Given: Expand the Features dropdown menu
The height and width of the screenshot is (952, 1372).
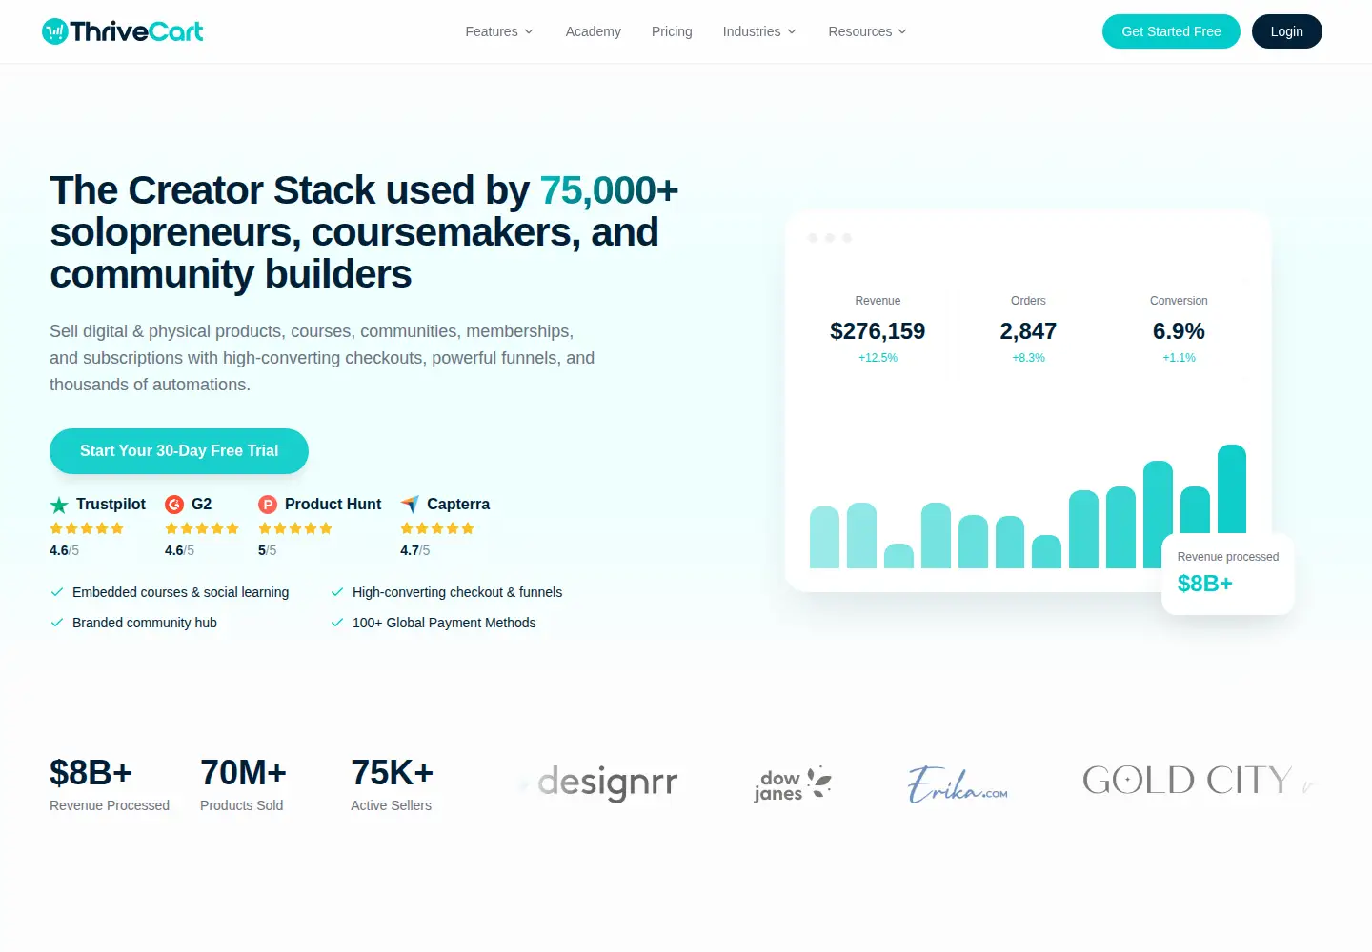Looking at the screenshot, I should [499, 31].
